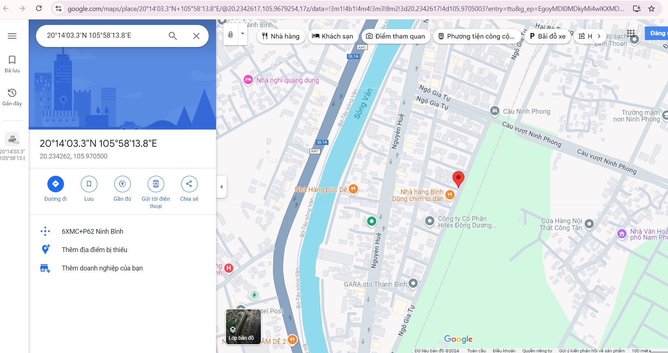Click the Nhà Hàng Đức Dê restaurant marker
Image resolution: width=668 pixels, height=353 pixels.
353,189
